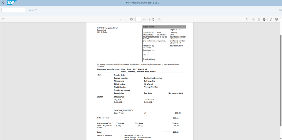Search within the PDF document

[247, 19]
